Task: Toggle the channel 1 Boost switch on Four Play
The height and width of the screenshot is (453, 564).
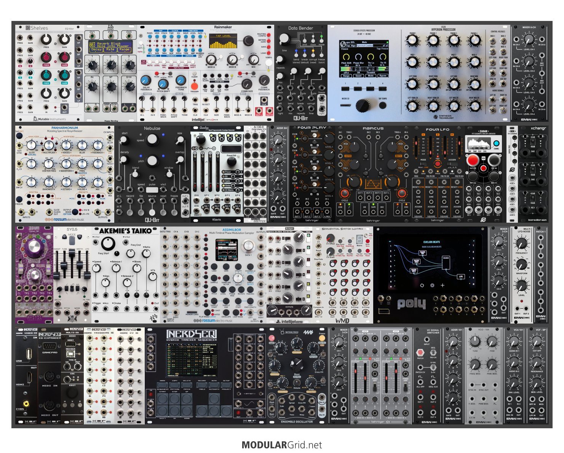Action: coord(314,136)
